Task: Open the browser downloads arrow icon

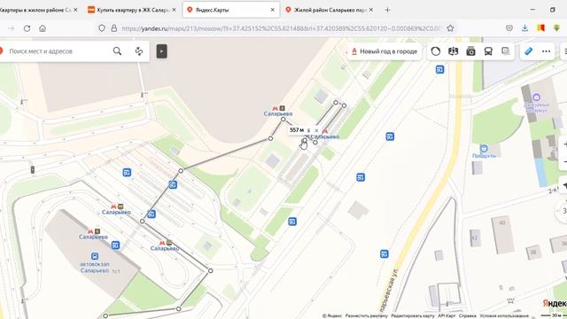Action: coord(524,28)
